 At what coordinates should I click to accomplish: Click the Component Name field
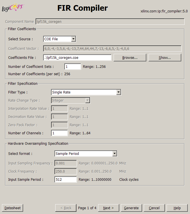(x=110, y=22)
